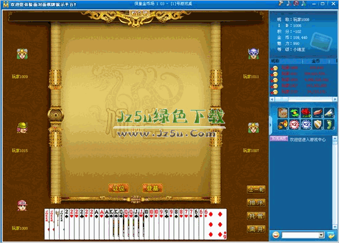Select the fully visible 6 of diamonds card
Screen dimensions: 339x243
point(215,224)
